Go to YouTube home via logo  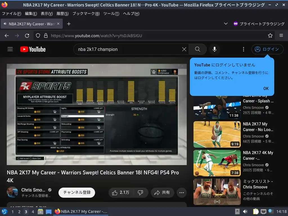click(33, 49)
